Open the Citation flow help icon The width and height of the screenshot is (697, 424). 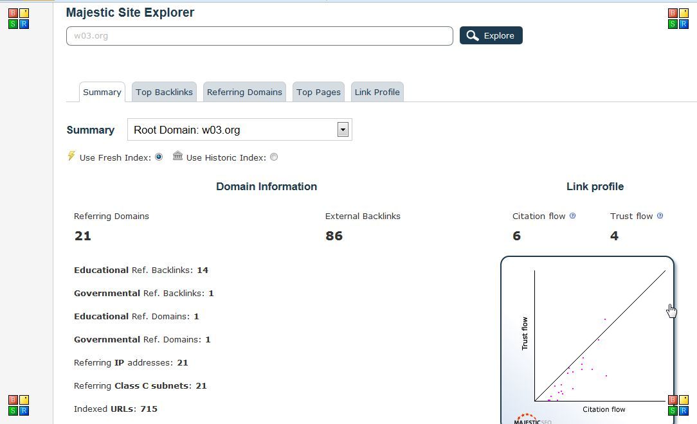tap(572, 216)
